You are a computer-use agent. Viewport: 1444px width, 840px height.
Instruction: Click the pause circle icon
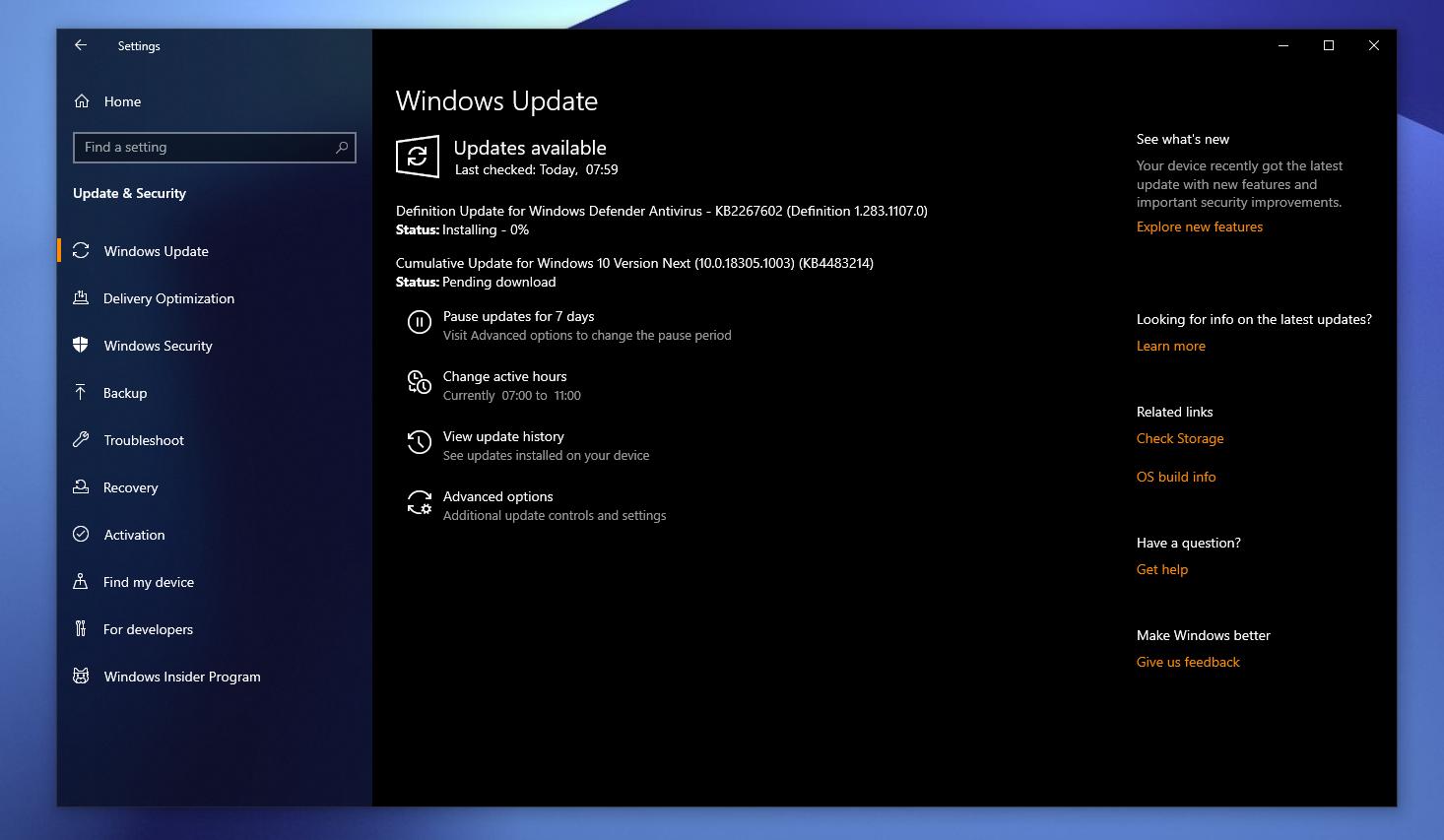(420, 323)
